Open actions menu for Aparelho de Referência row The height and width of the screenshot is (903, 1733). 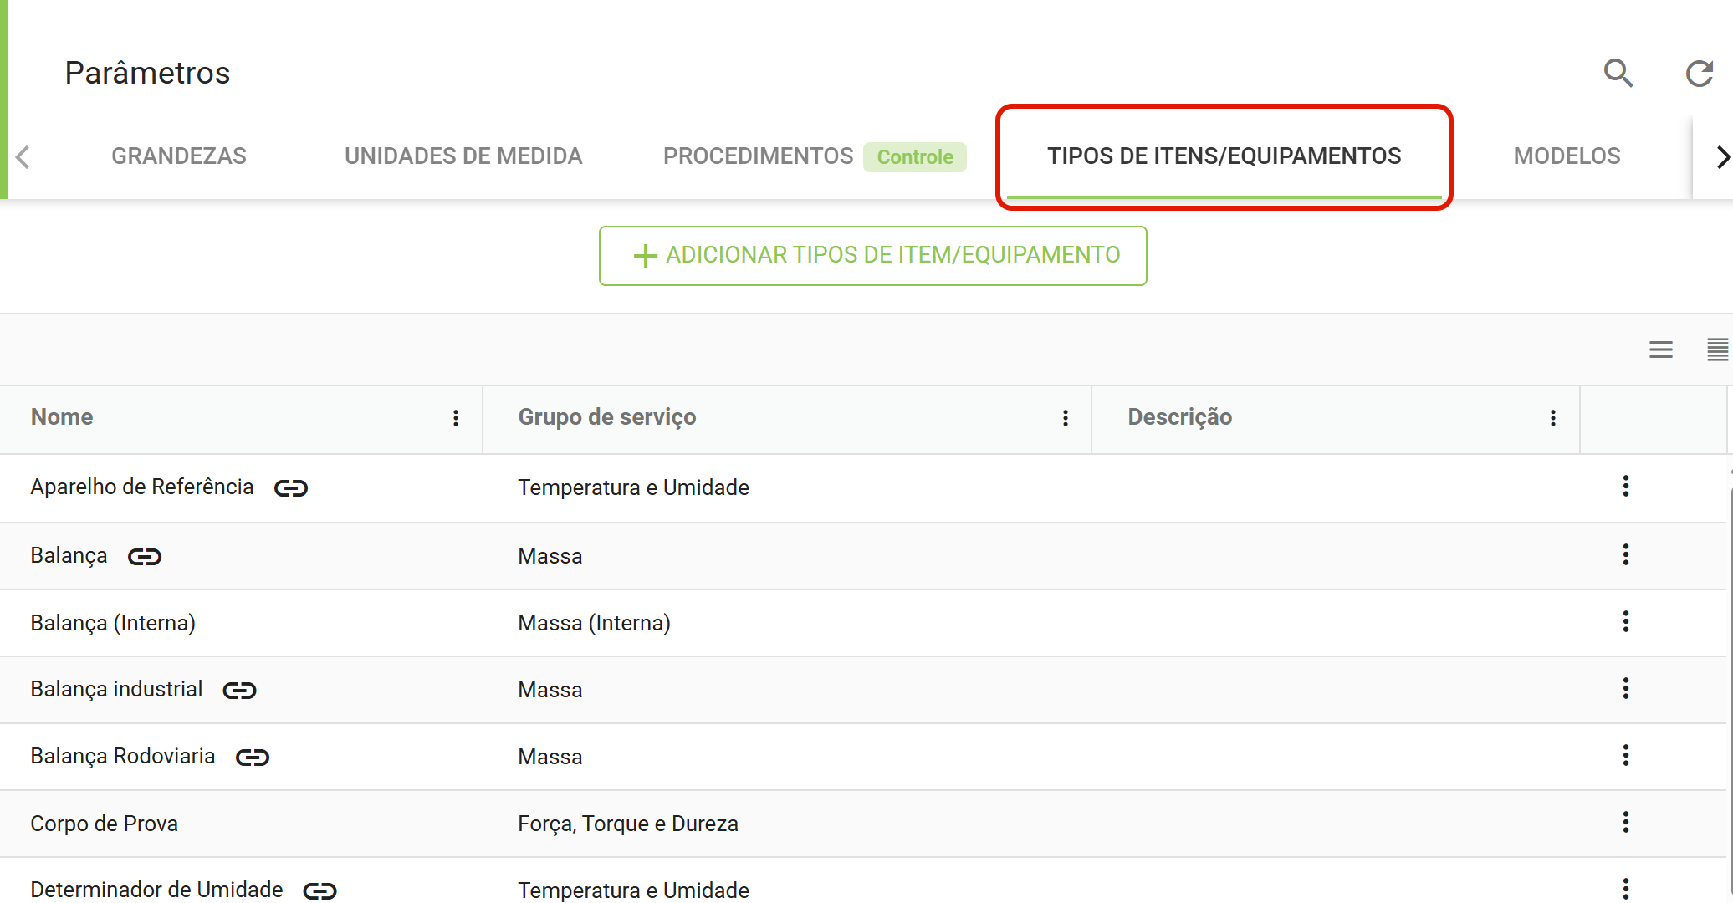1626,486
